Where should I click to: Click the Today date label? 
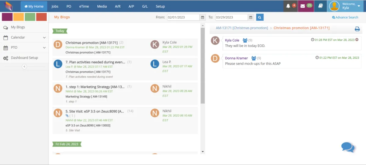click(60, 31)
